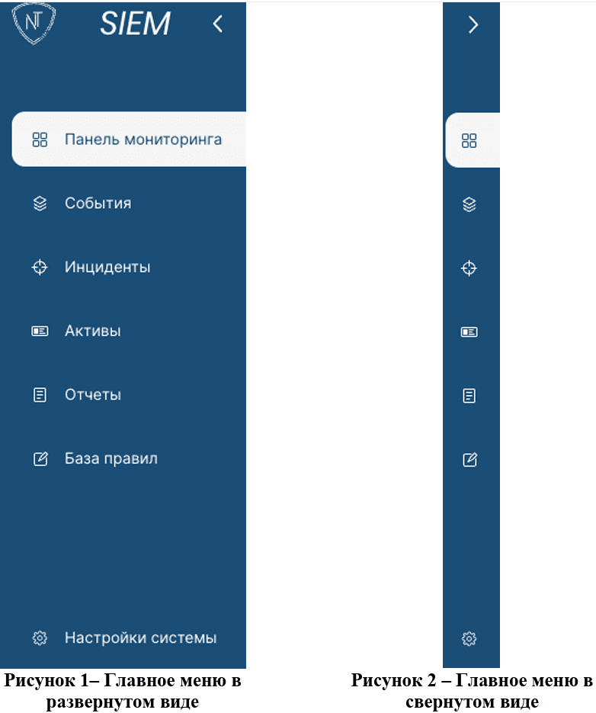This screenshot has width=596, height=713.
Task: Open the Активы menu entry
Action: (x=129, y=331)
